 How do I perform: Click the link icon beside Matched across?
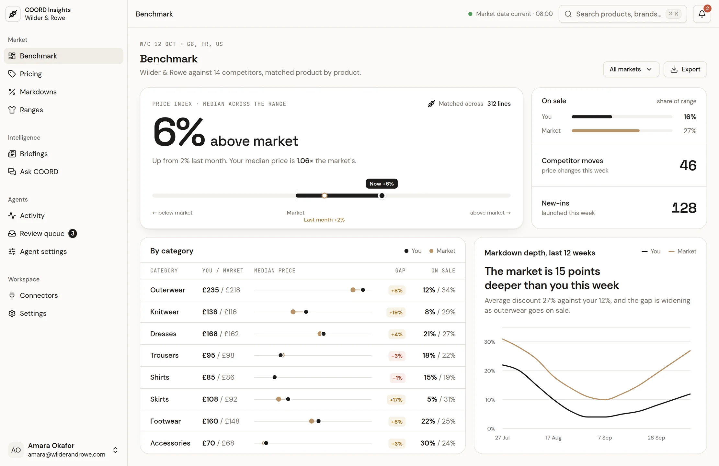point(431,104)
